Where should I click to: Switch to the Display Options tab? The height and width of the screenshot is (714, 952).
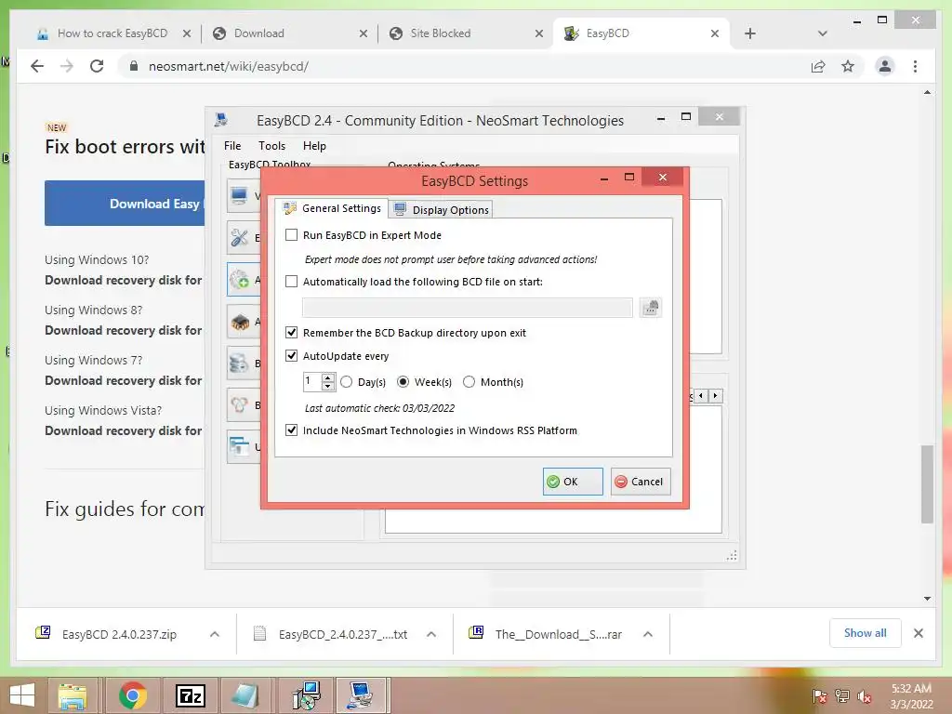pyautogui.click(x=442, y=209)
